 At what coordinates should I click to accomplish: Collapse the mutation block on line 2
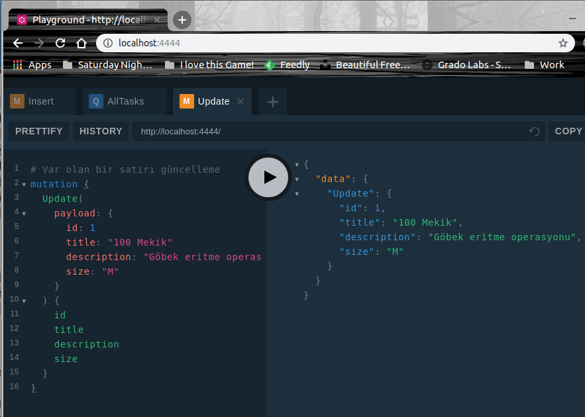click(24, 185)
